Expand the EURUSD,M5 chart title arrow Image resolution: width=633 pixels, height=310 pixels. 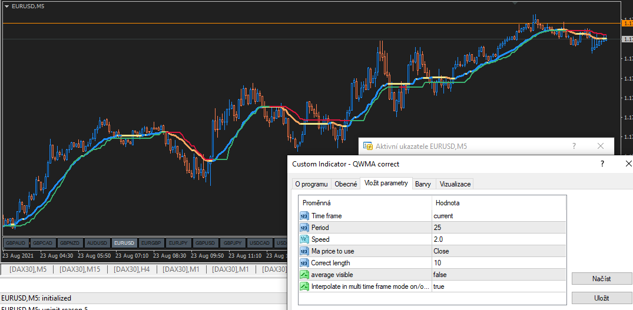pos(6,6)
